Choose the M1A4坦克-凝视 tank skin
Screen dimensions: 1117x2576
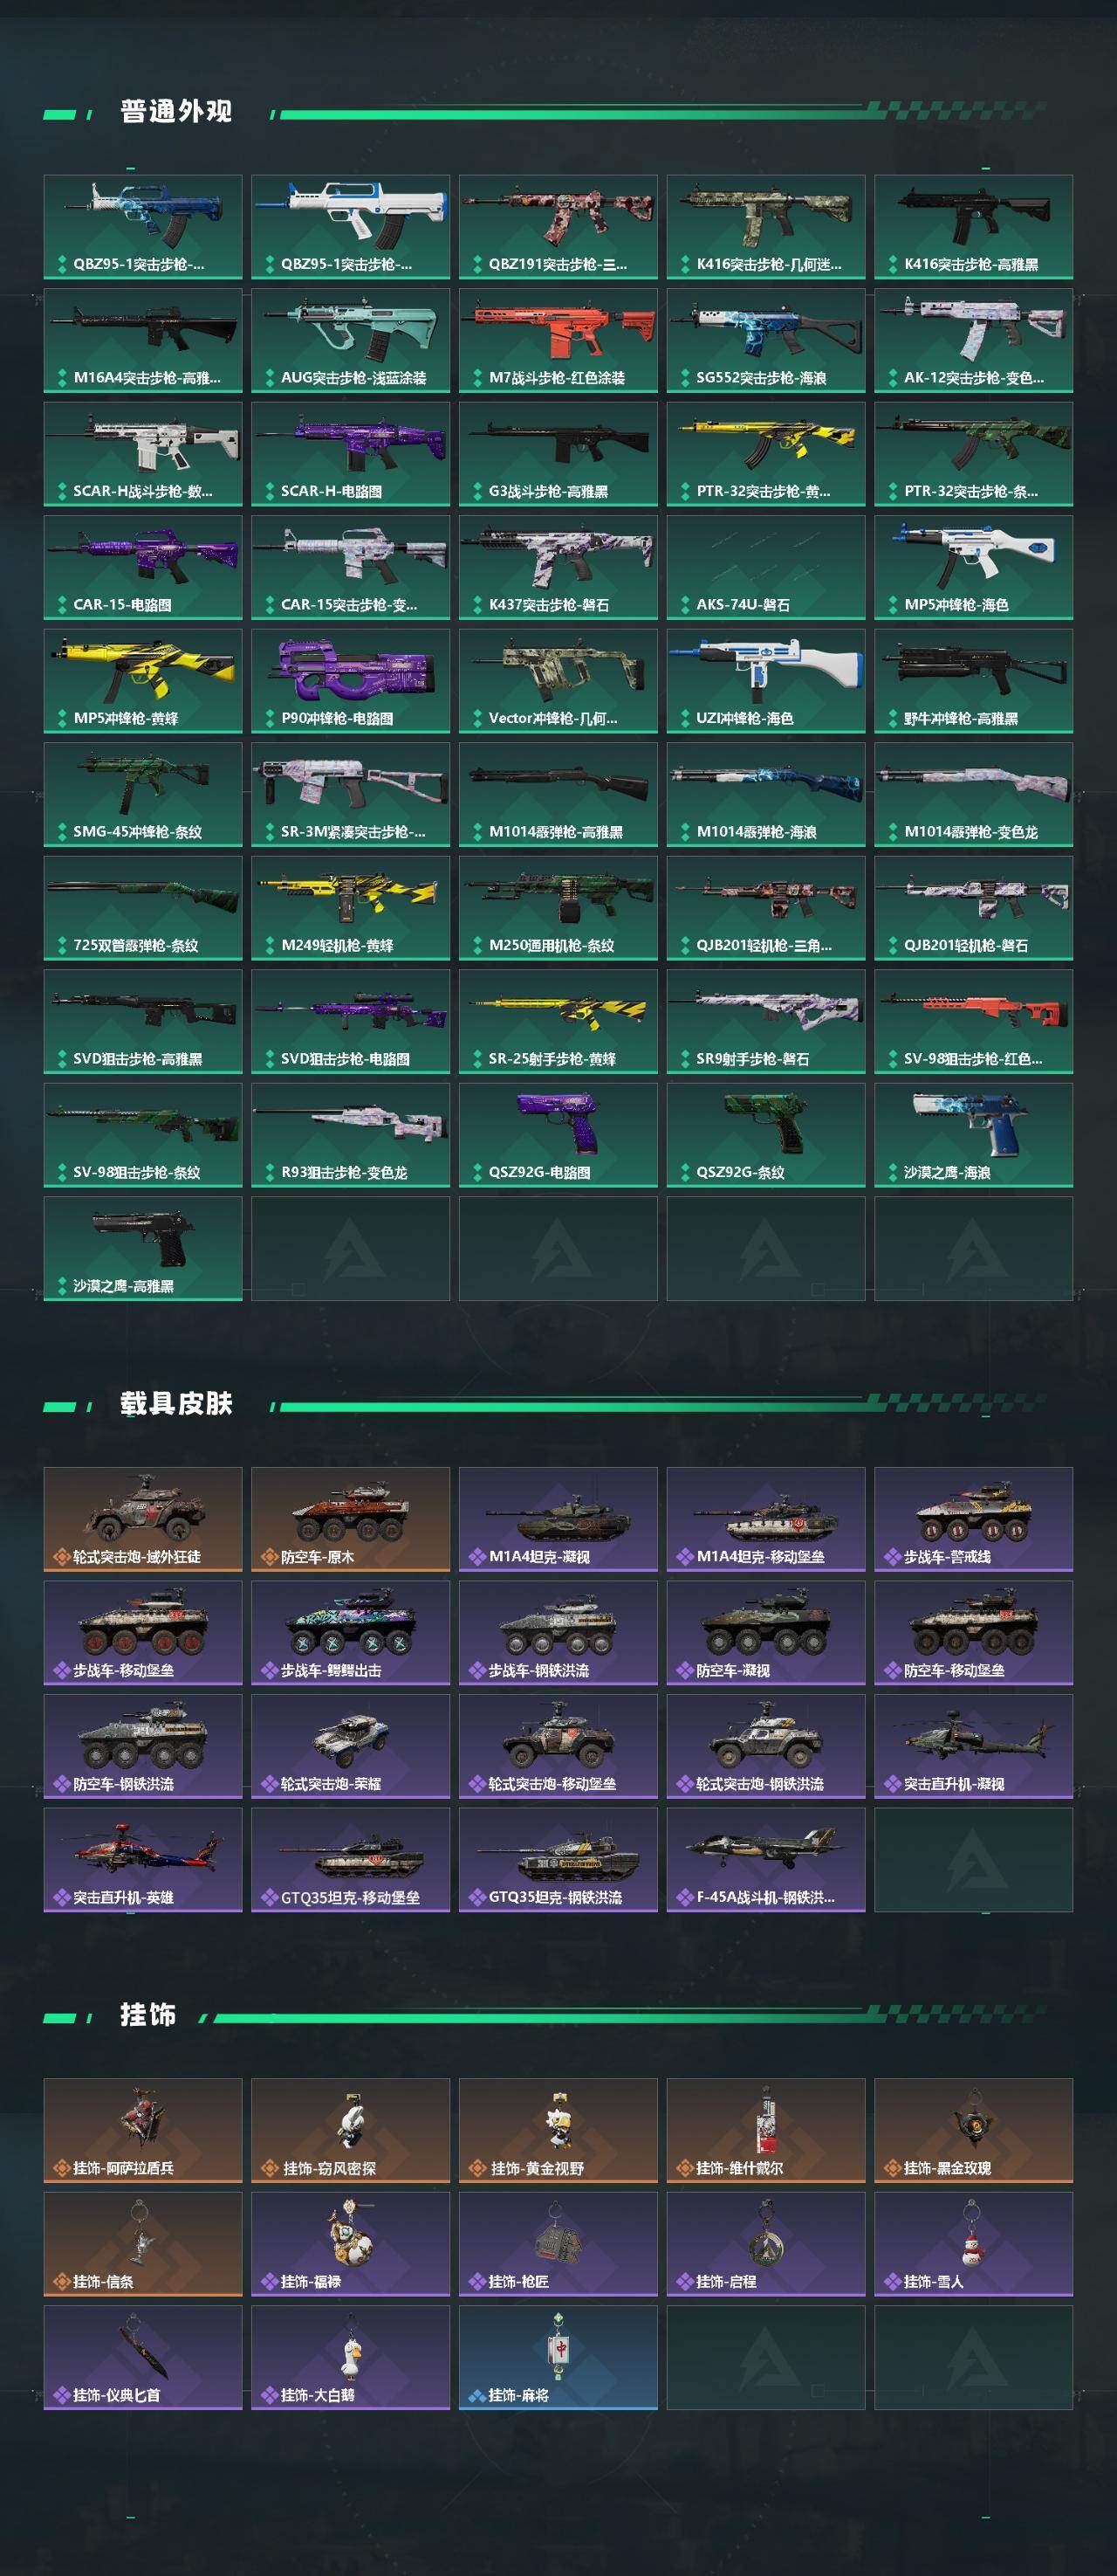558,1519
